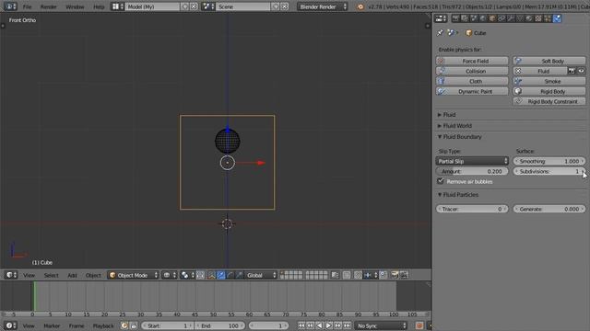Image resolution: width=590 pixels, height=331 pixels.
Task: Open the 3D view Select menu
Action: 52,275
